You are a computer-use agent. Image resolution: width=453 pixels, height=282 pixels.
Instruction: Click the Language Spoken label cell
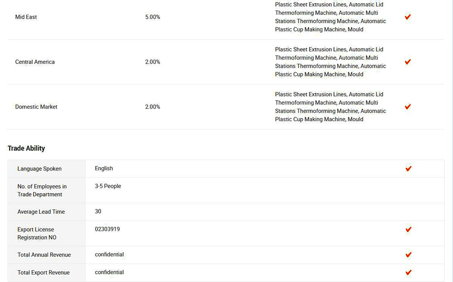47,169
